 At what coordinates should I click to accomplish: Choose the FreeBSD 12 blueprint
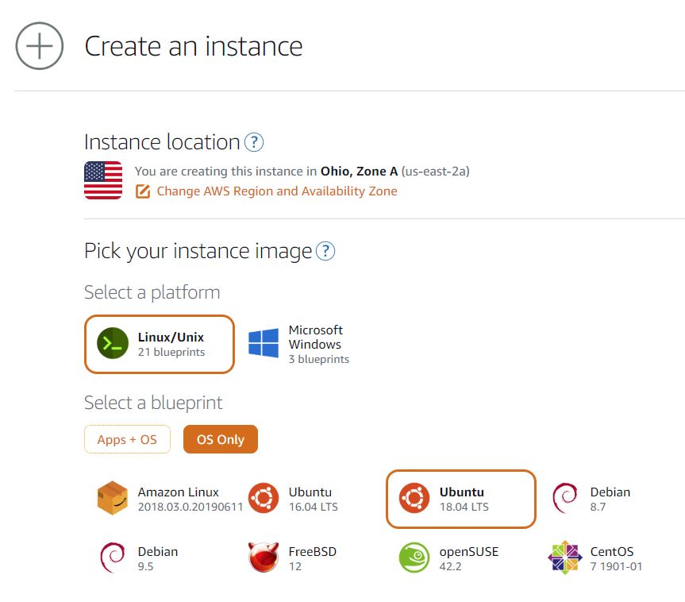click(x=292, y=558)
